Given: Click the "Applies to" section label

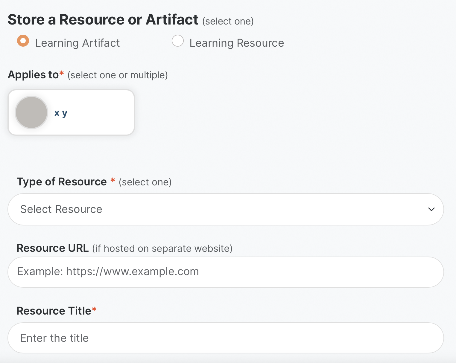Looking at the screenshot, I should click(x=33, y=75).
